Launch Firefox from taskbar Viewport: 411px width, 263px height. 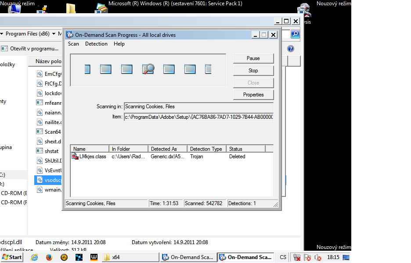pyautogui.click(x=49, y=257)
